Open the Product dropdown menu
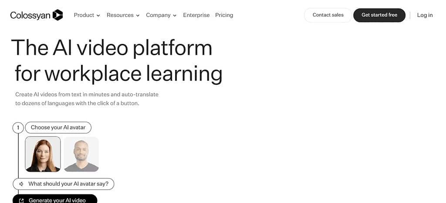The height and width of the screenshot is (203, 446). click(x=87, y=15)
